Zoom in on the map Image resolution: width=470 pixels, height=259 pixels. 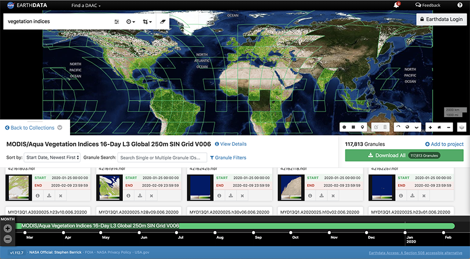click(x=430, y=127)
